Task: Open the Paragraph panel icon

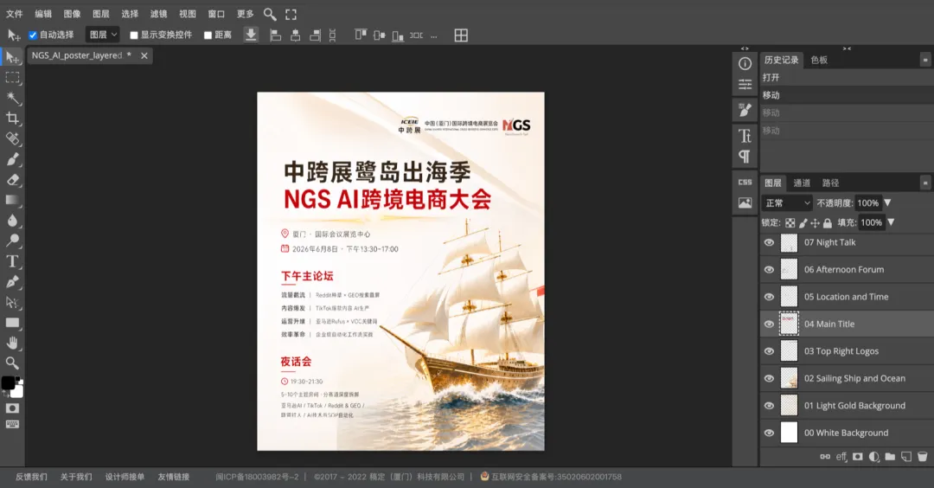Action: pos(745,156)
